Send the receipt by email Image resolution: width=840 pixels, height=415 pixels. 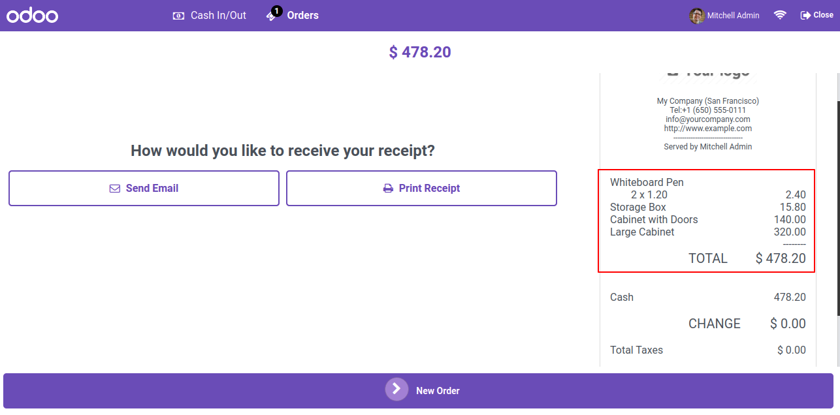[144, 189]
